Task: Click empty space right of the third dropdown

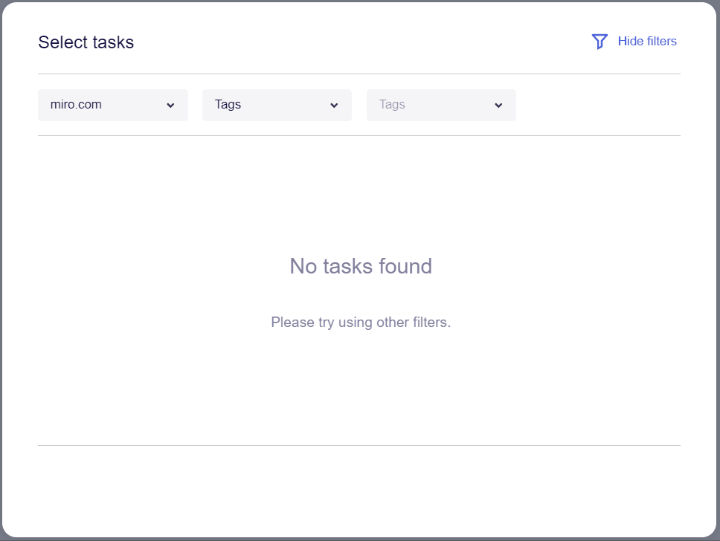Action: tap(599, 105)
